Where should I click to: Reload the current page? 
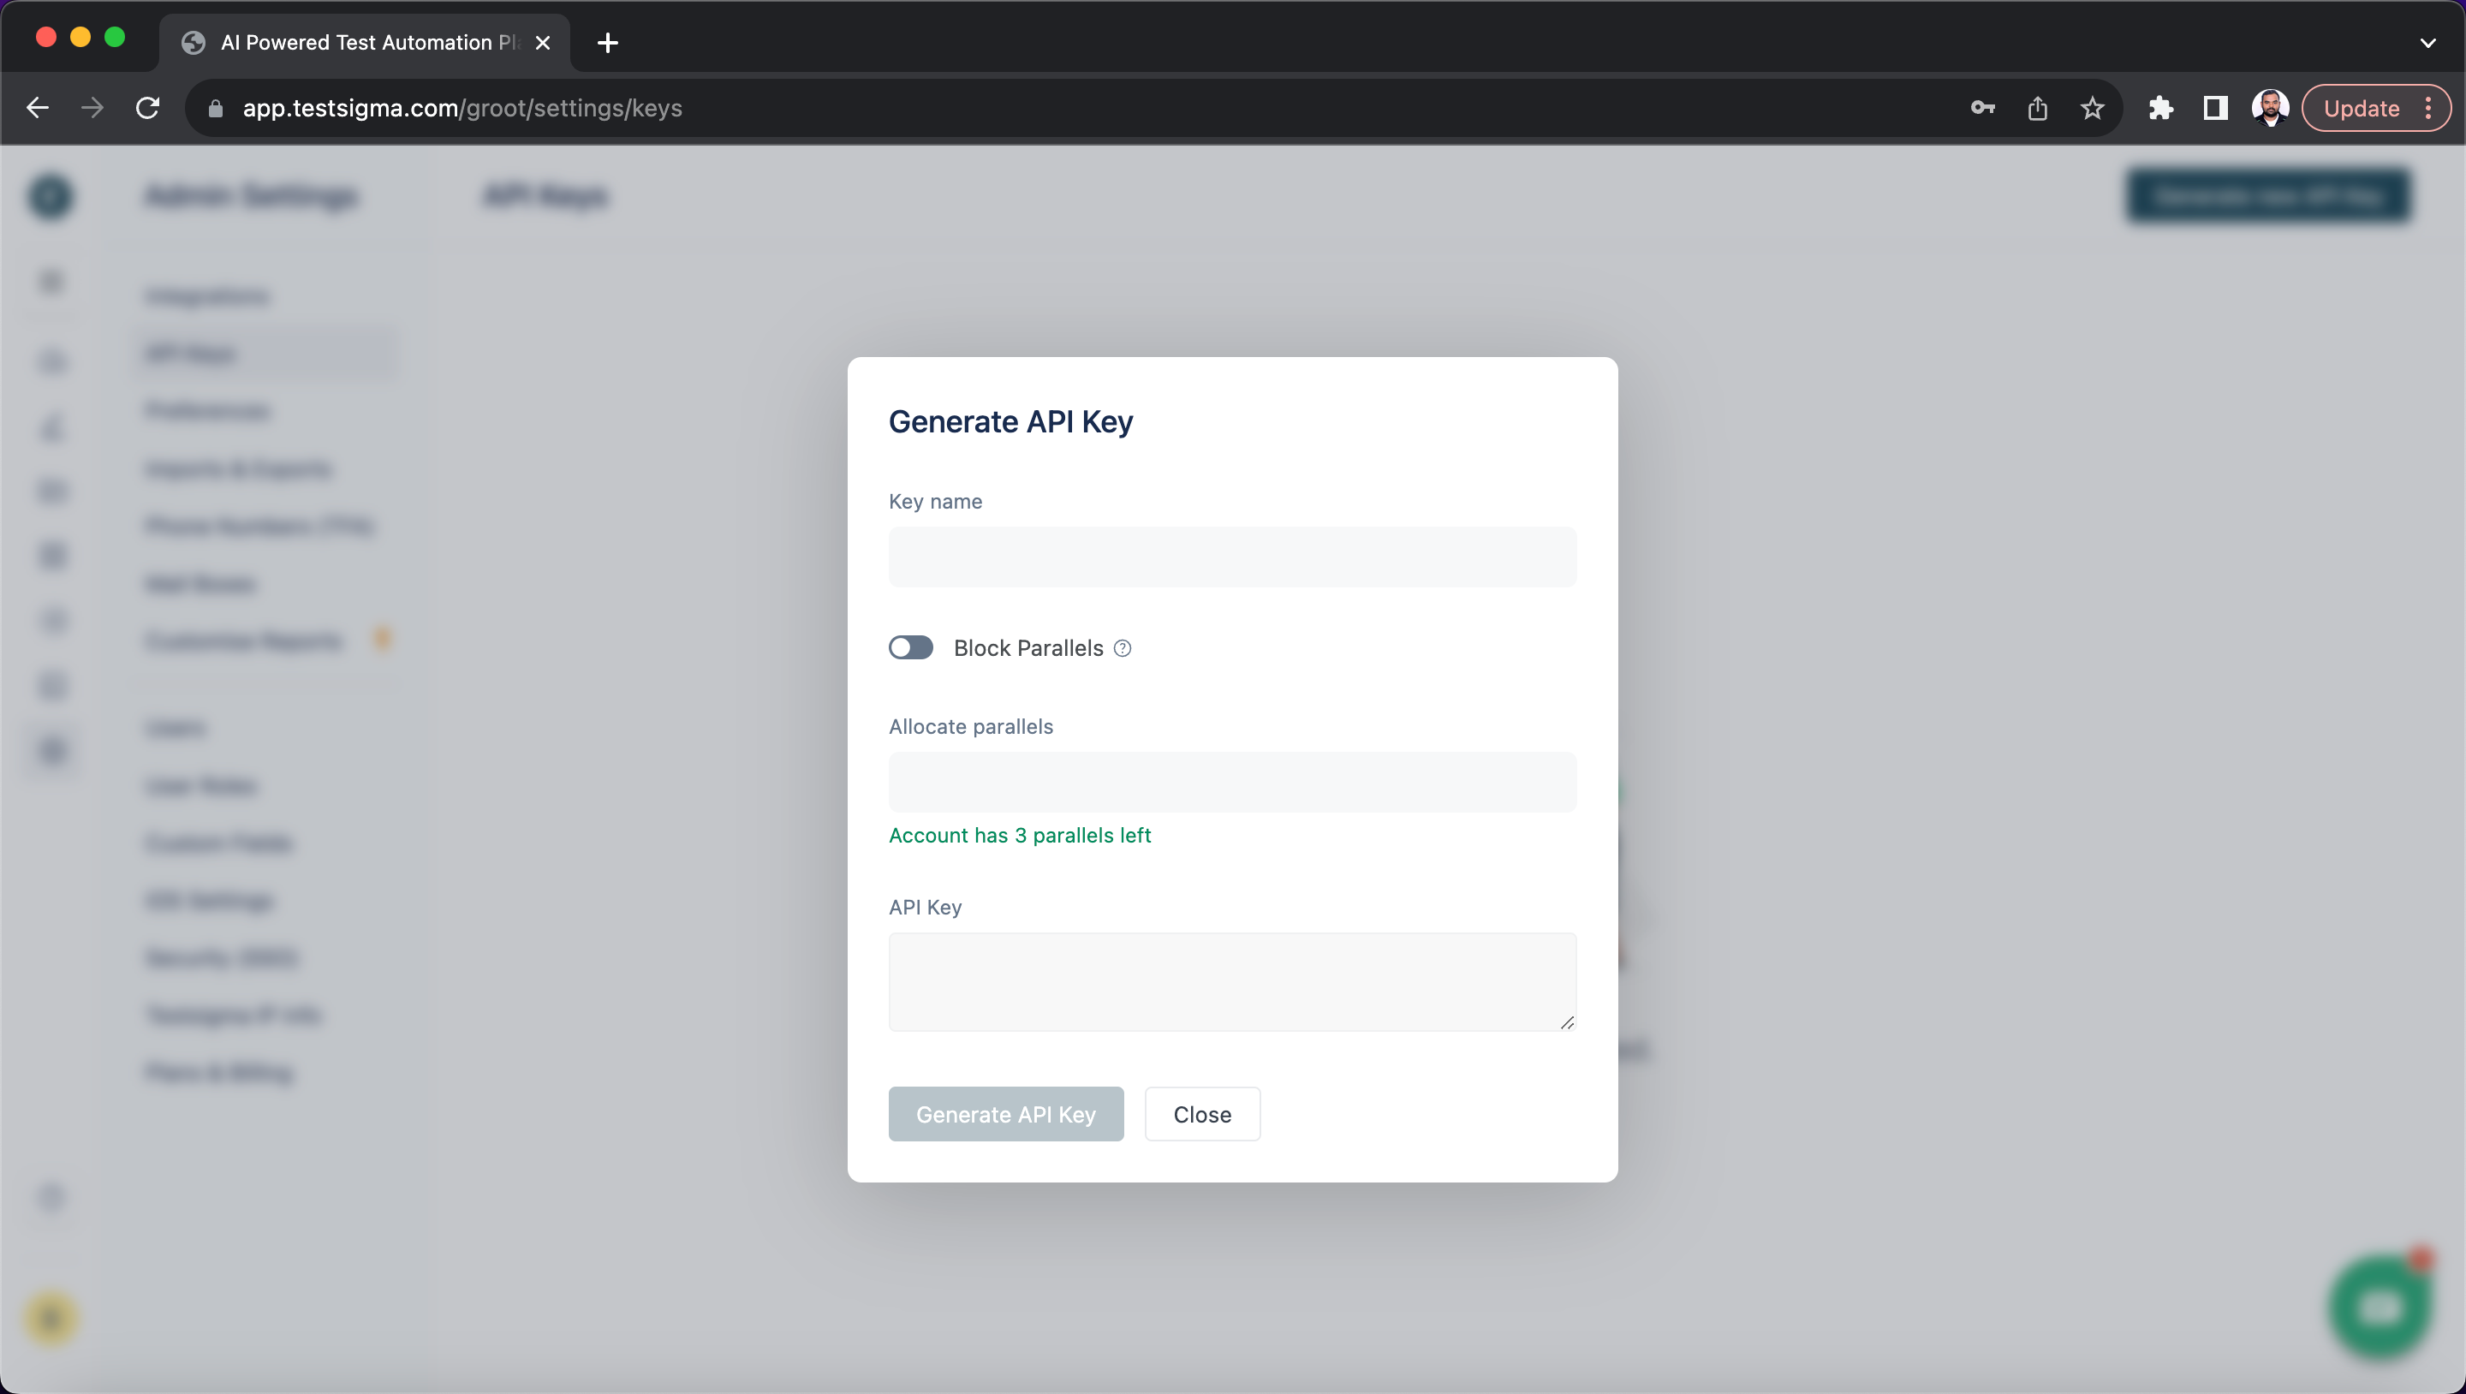point(147,108)
